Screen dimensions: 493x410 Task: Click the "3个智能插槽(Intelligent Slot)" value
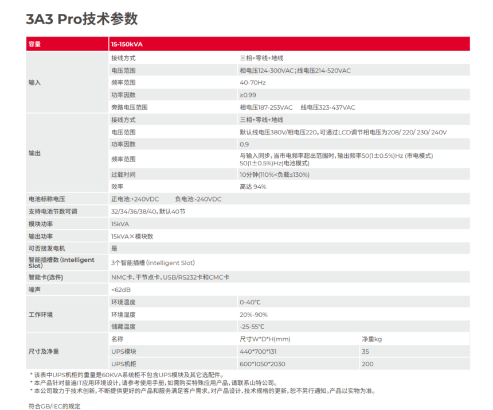pos(153,262)
